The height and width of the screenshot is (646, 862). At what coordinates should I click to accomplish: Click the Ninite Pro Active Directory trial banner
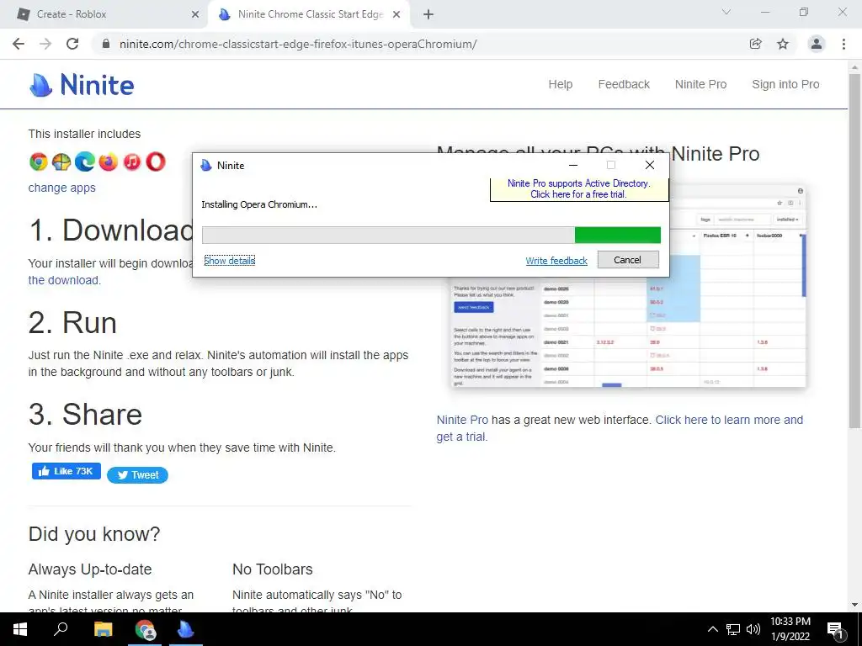pos(579,189)
